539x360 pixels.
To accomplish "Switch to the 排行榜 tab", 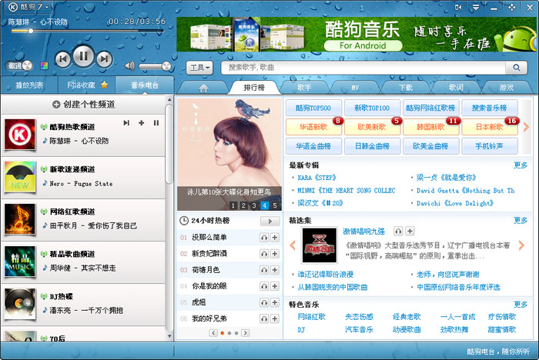I will click(x=254, y=88).
